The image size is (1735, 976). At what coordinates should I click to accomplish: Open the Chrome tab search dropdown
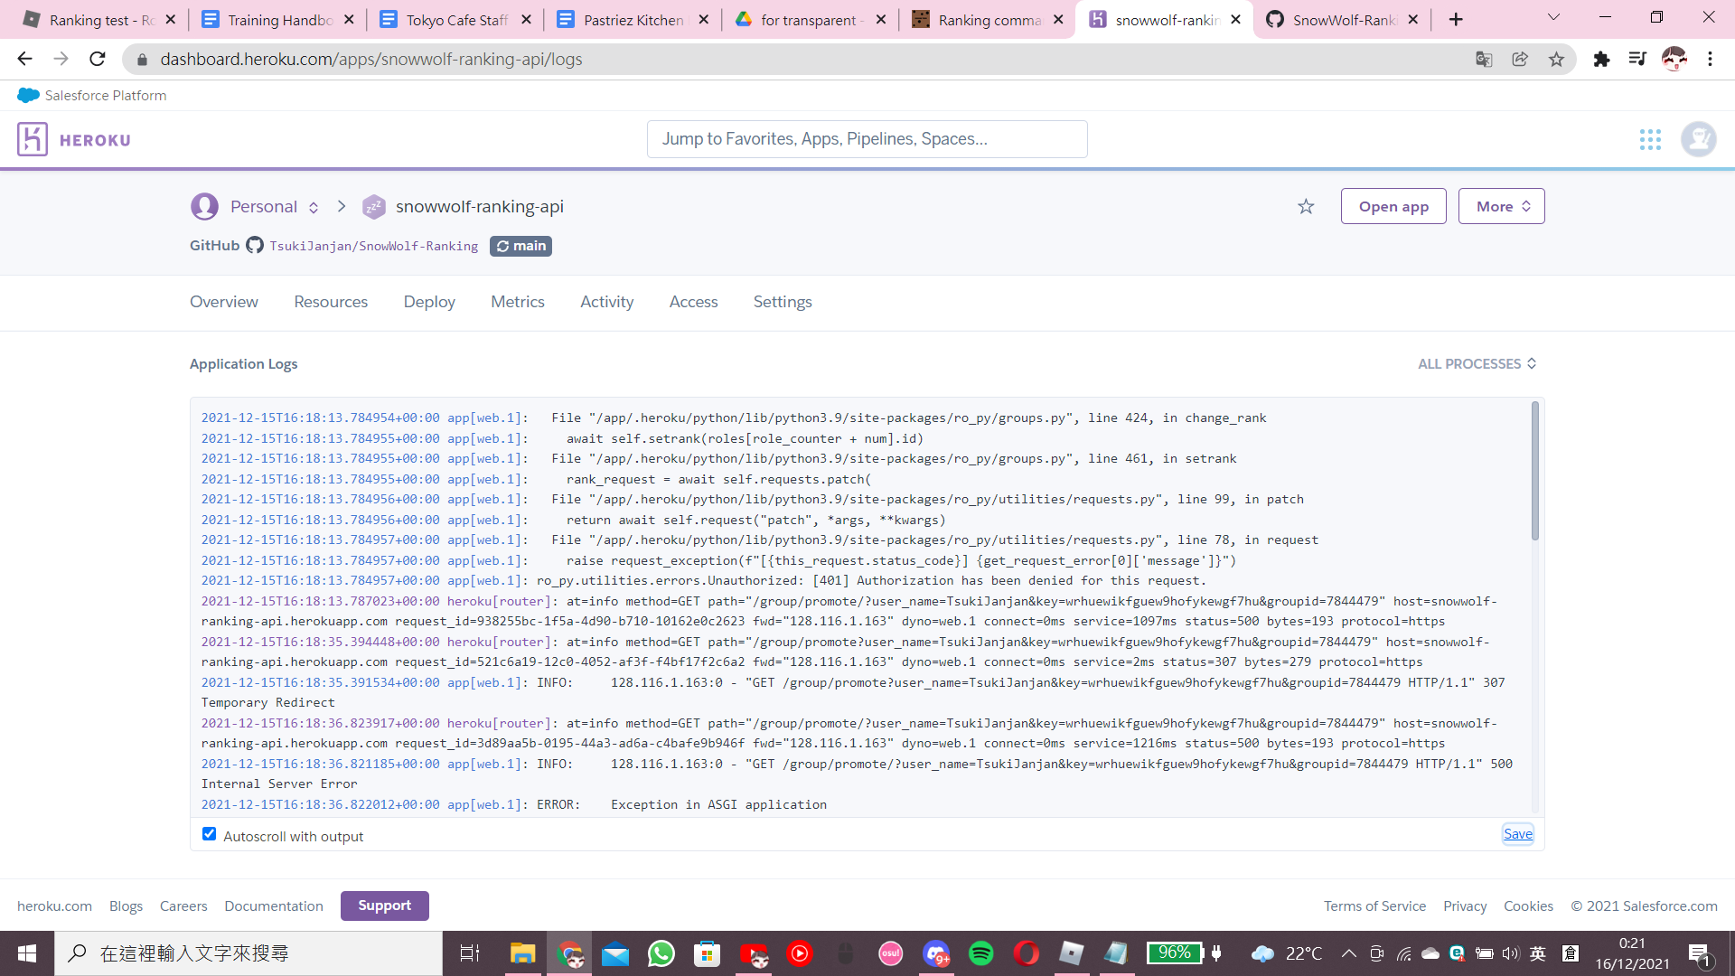pos(1553,18)
